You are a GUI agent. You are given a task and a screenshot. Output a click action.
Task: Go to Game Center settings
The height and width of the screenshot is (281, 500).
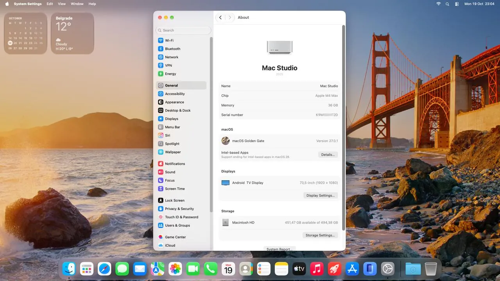pos(181,237)
